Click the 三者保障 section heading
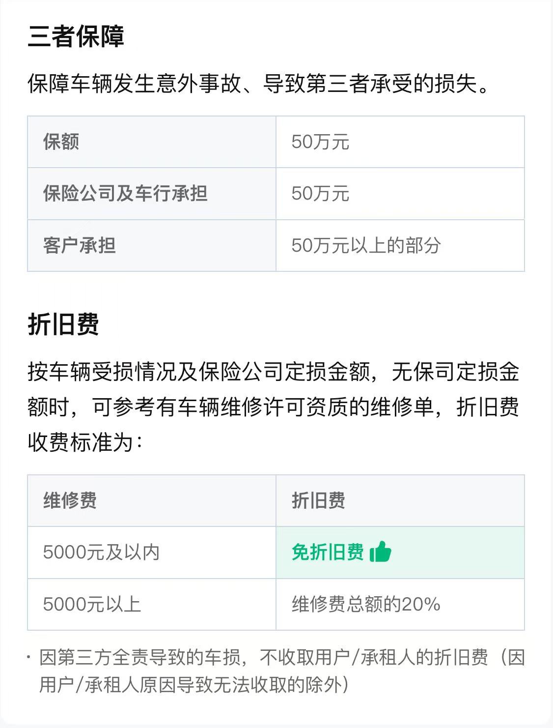 76,37
